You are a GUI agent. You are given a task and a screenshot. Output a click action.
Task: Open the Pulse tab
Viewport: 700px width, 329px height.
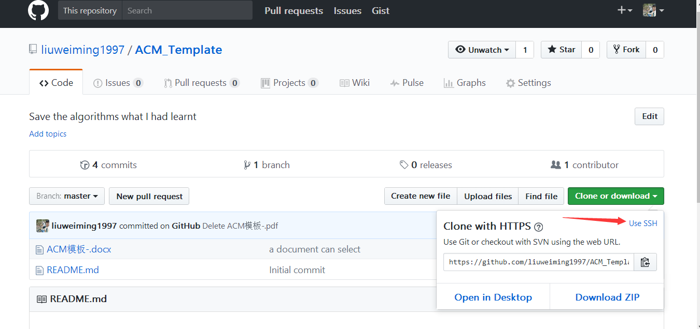pyautogui.click(x=407, y=83)
